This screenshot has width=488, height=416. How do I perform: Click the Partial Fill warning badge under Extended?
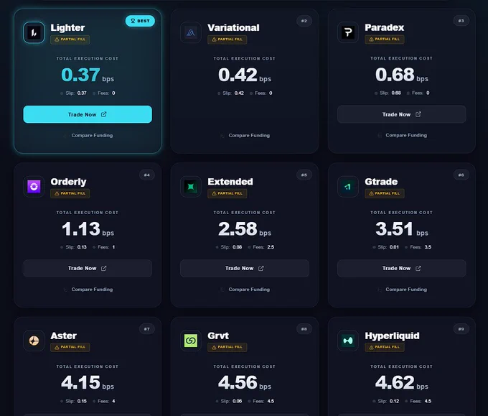point(227,193)
